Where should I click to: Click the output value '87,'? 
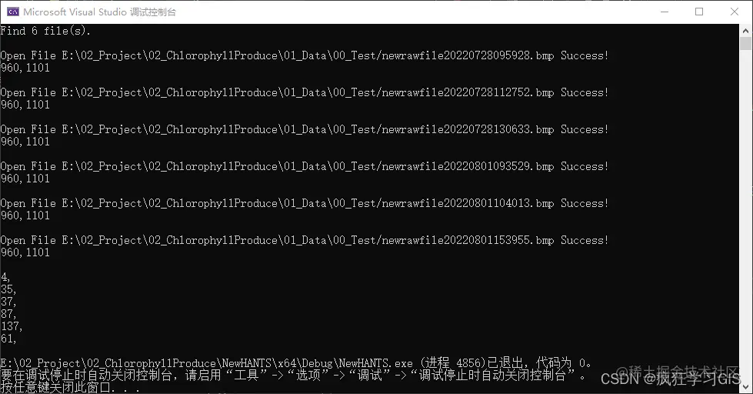click(8, 314)
